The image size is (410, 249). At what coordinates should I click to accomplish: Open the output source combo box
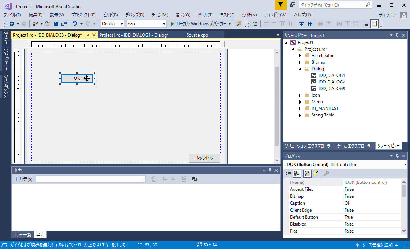(90, 179)
